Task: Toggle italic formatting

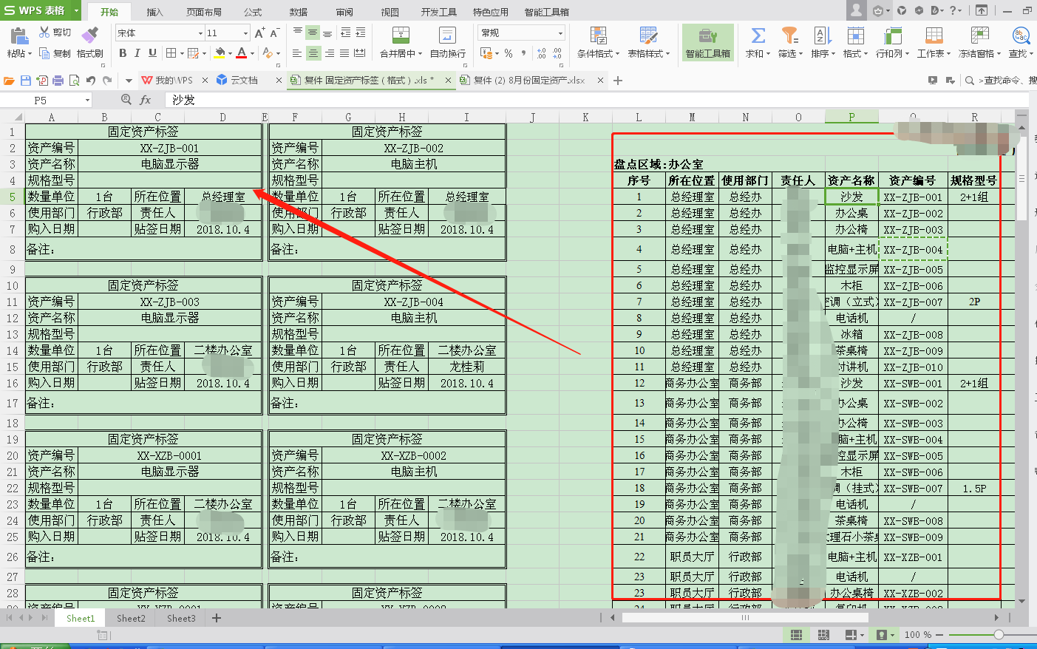Action: [x=137, y=53]
